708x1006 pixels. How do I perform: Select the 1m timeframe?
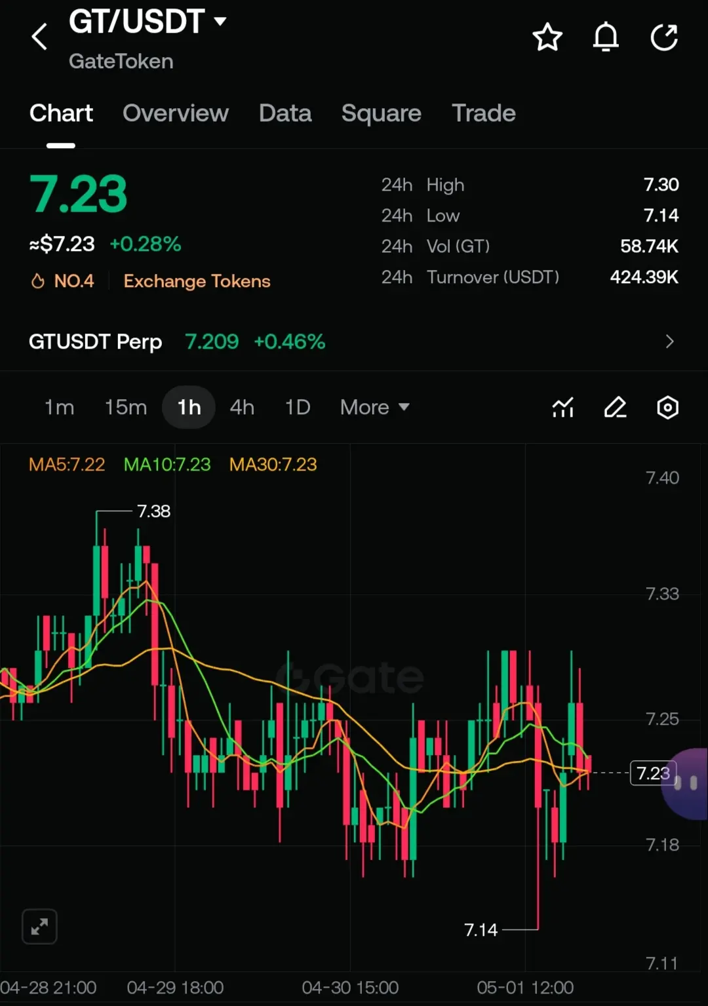tap(59, 407)
